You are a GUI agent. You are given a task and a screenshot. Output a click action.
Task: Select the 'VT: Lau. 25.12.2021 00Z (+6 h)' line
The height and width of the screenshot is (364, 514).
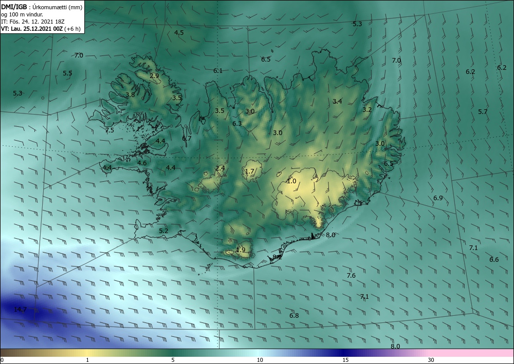pyautogui.click(x=41, y=29)
